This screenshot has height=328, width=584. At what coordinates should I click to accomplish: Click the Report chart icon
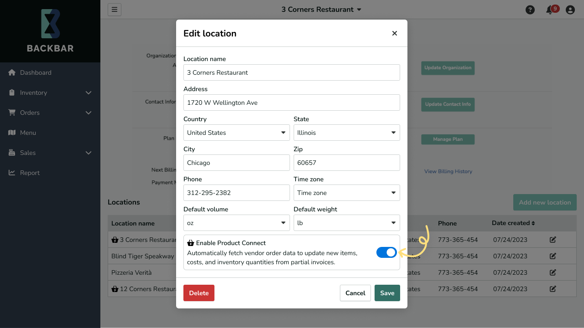coord(12,173)
